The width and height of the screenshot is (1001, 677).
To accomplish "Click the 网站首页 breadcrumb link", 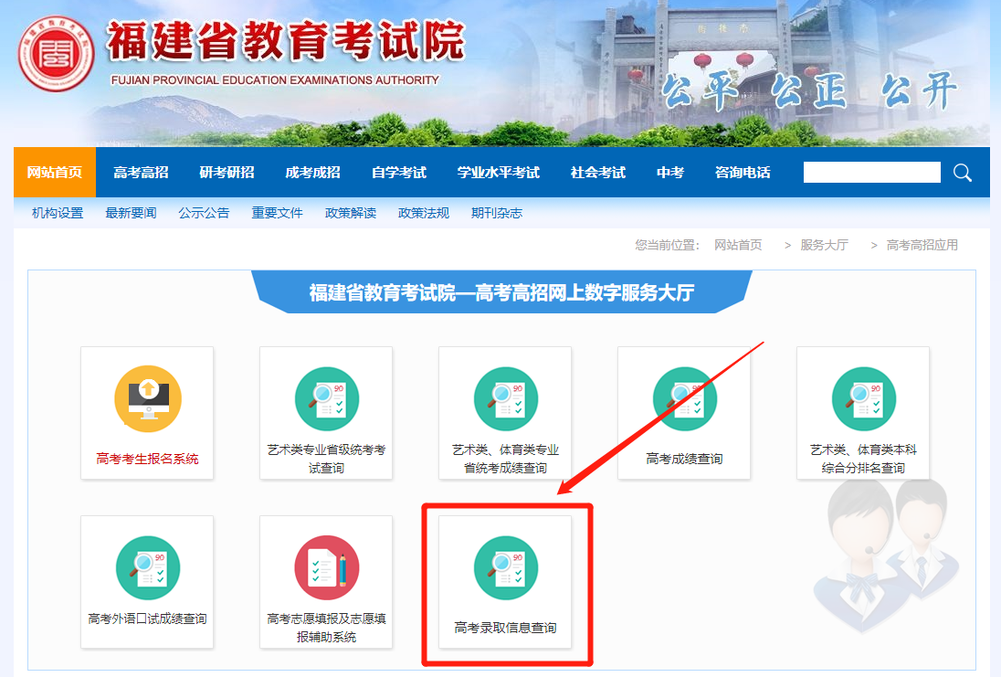I will [x=737, y=245].
